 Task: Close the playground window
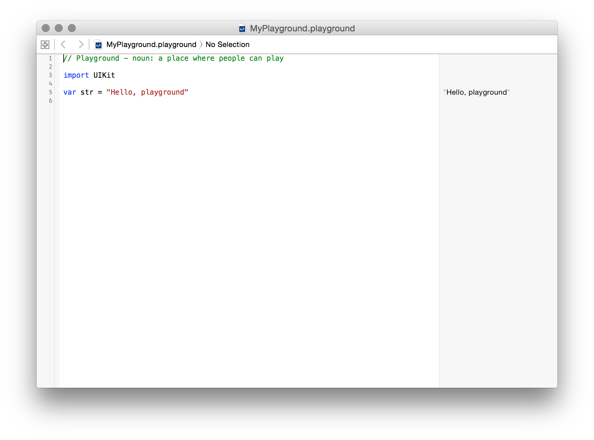click(x=46, y=28)
